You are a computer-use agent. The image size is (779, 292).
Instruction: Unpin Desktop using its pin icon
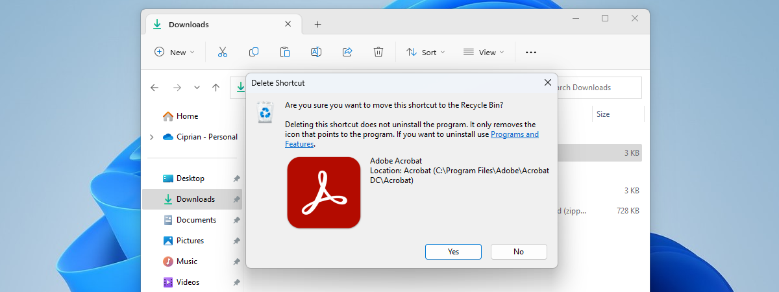coord(237,178)
